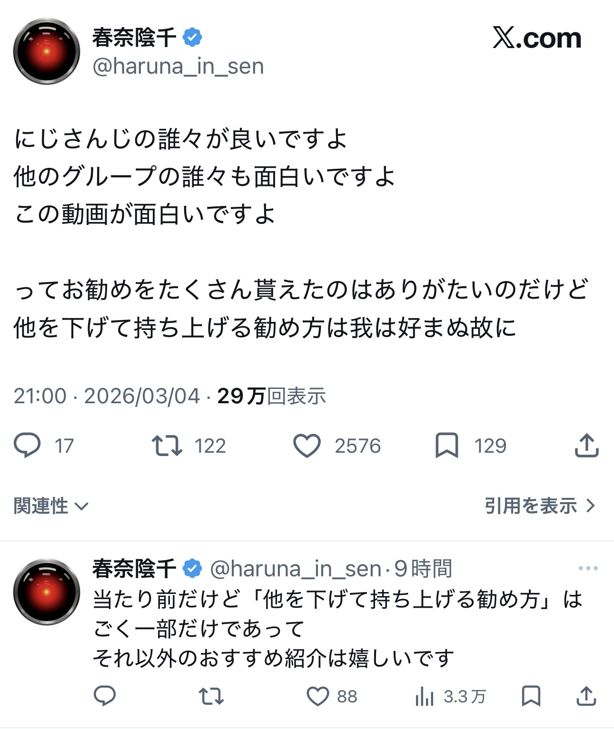Image resolution: width=614 pixels, height=729 pixels.
Task: Like the main post with 2576 likes
Action: click(307, 446)
